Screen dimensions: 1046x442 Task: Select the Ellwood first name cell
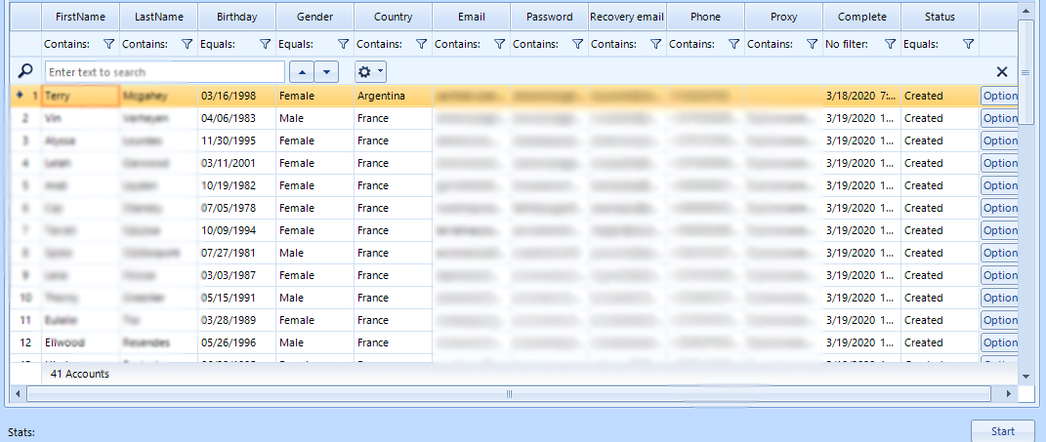[x=81, y=342]
